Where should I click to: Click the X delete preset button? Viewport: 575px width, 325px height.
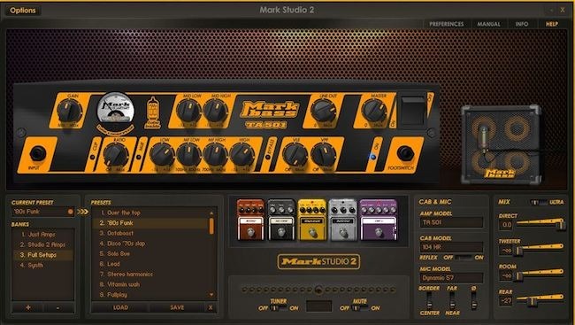[x=211, y=308]
